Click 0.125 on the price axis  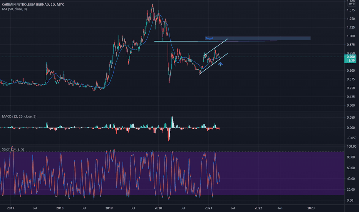click(x=351, y=97)
